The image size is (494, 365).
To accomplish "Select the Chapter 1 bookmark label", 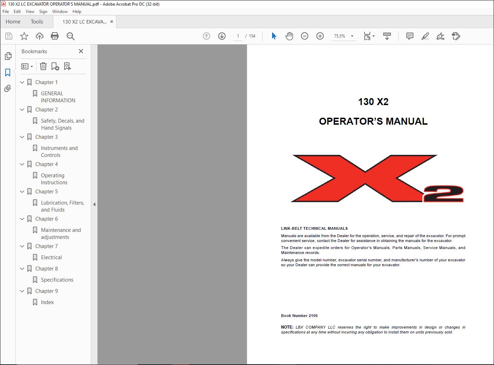I will [x=47, y=82].
